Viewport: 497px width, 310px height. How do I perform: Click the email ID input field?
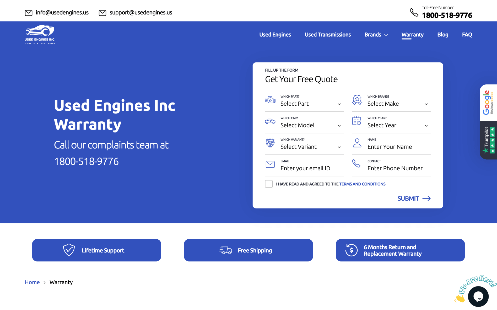click(x=310, y=168)
